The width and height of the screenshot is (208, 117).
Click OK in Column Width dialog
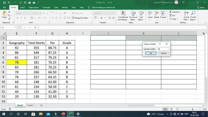(x=151, y=53)
